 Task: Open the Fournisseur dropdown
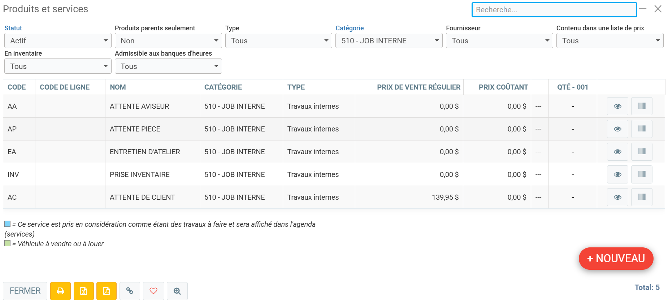(499, 41)
